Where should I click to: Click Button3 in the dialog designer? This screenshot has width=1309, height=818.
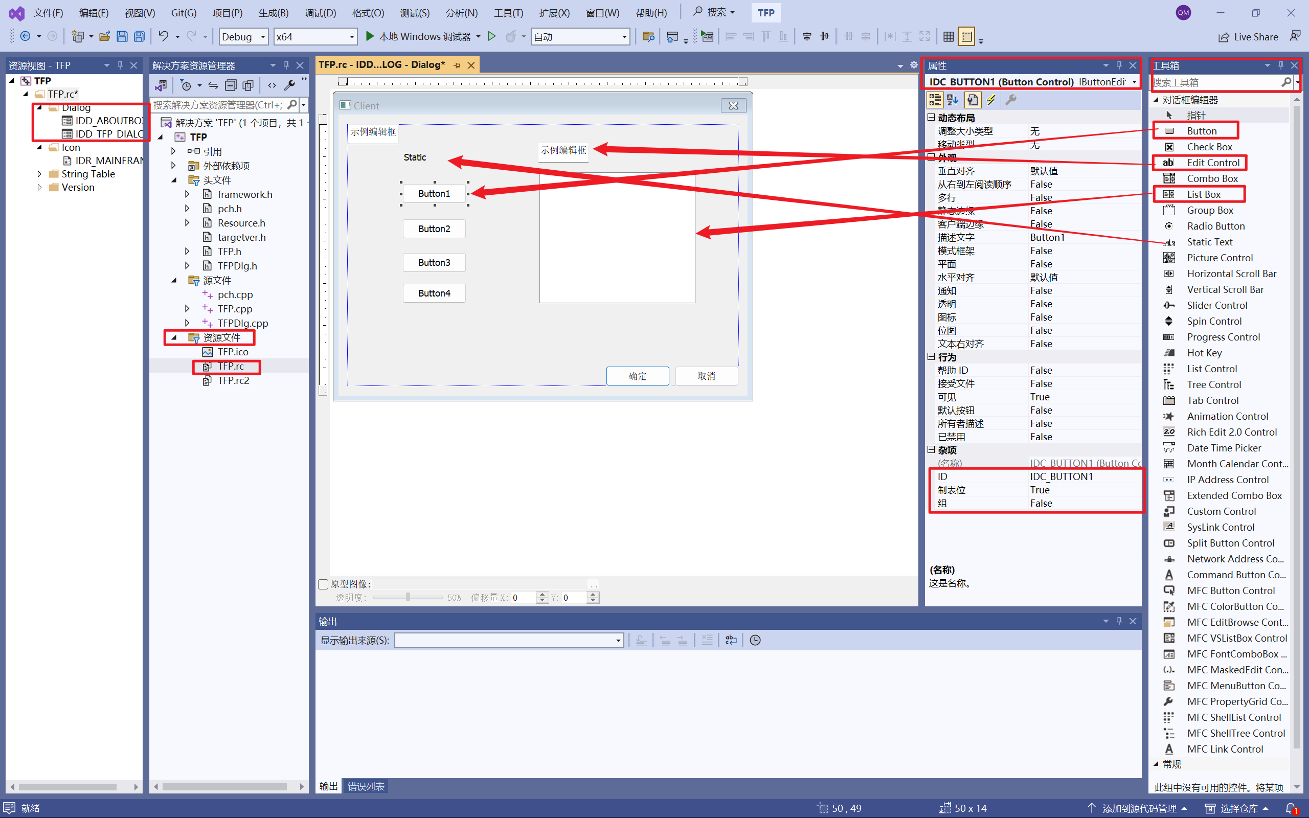click(434, 262)
